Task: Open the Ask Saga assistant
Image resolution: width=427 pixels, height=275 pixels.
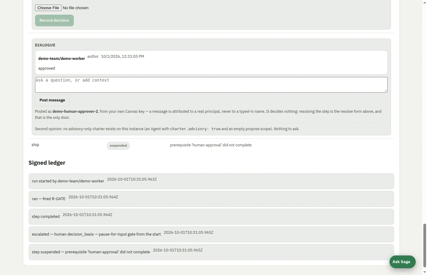Action: (402, 262)
